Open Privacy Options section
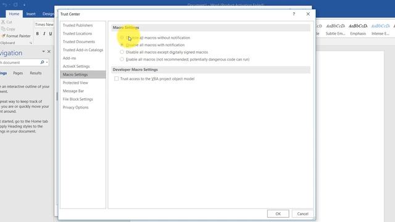Screen dimensions: 395x222 tap(75, 107)
